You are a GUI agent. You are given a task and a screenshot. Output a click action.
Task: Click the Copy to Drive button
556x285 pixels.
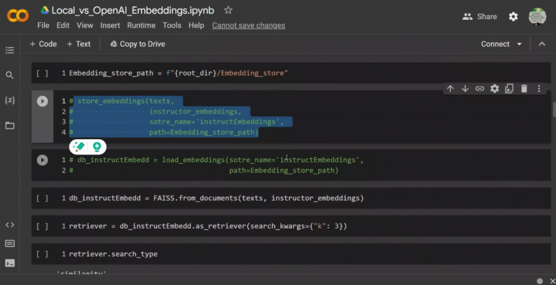(137, 44)
